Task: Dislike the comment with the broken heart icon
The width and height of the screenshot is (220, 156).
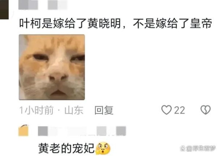Action: pyautogui.click(x=206, y=110)
